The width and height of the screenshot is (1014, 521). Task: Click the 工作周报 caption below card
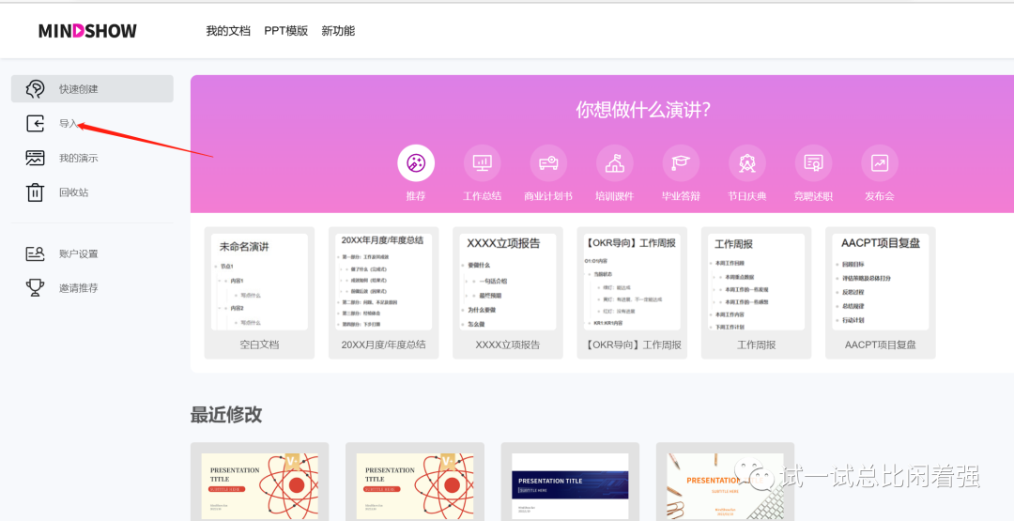[756, 345]
